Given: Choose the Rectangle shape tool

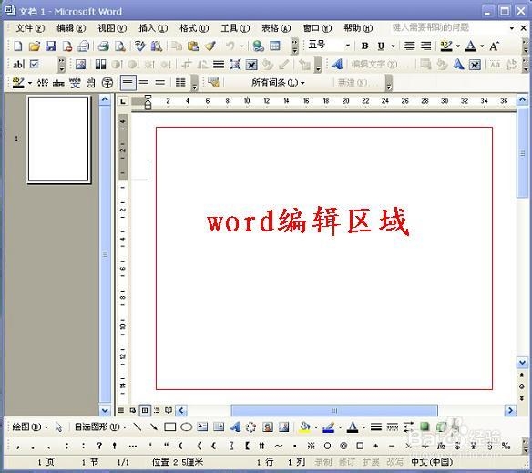Looking at the screenshot, I should pyautogui.click(x=170, y=427).
